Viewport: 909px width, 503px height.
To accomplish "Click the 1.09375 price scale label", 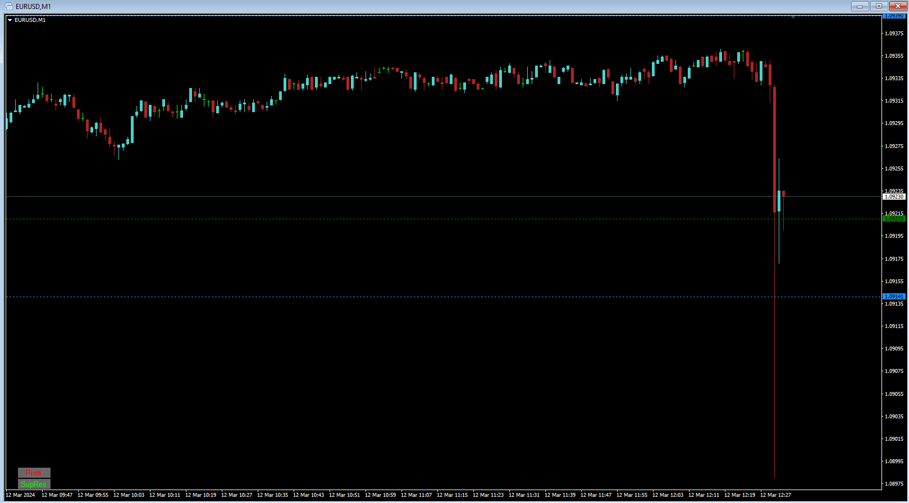I will coord(894,34).
